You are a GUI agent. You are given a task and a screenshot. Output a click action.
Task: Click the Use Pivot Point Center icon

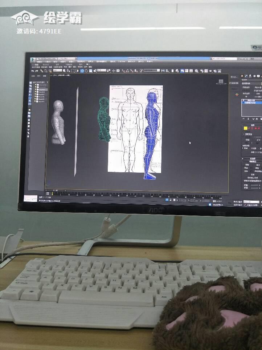pyautogui.click(x=109, y=71)
